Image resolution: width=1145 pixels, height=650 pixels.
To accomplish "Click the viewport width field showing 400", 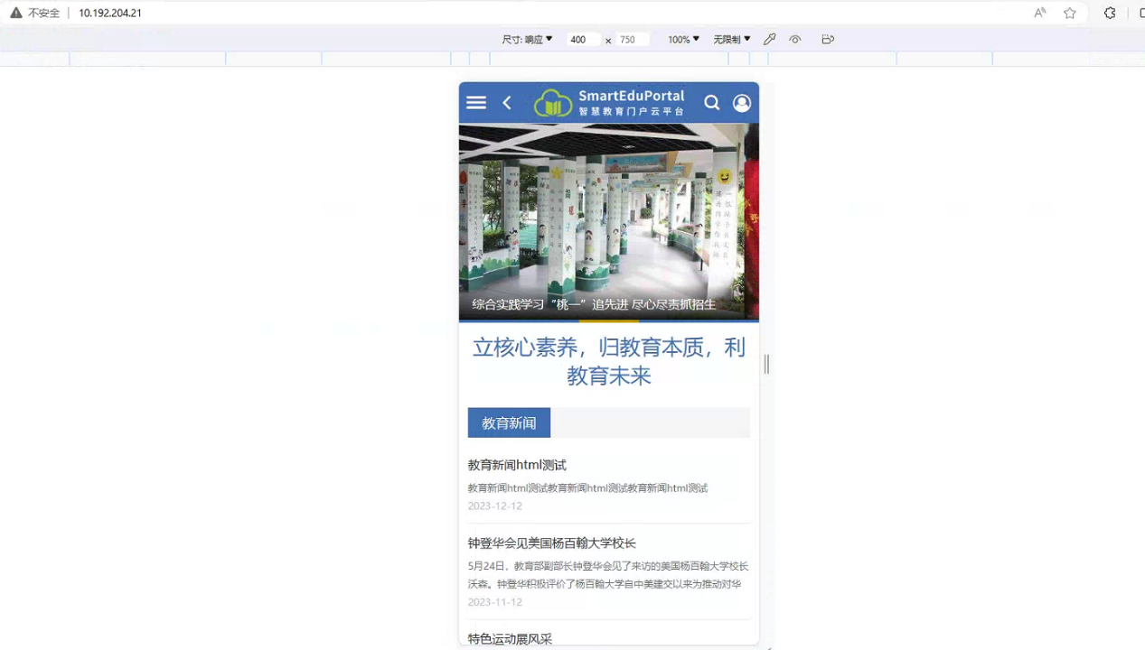I will [x=579, y=40].
